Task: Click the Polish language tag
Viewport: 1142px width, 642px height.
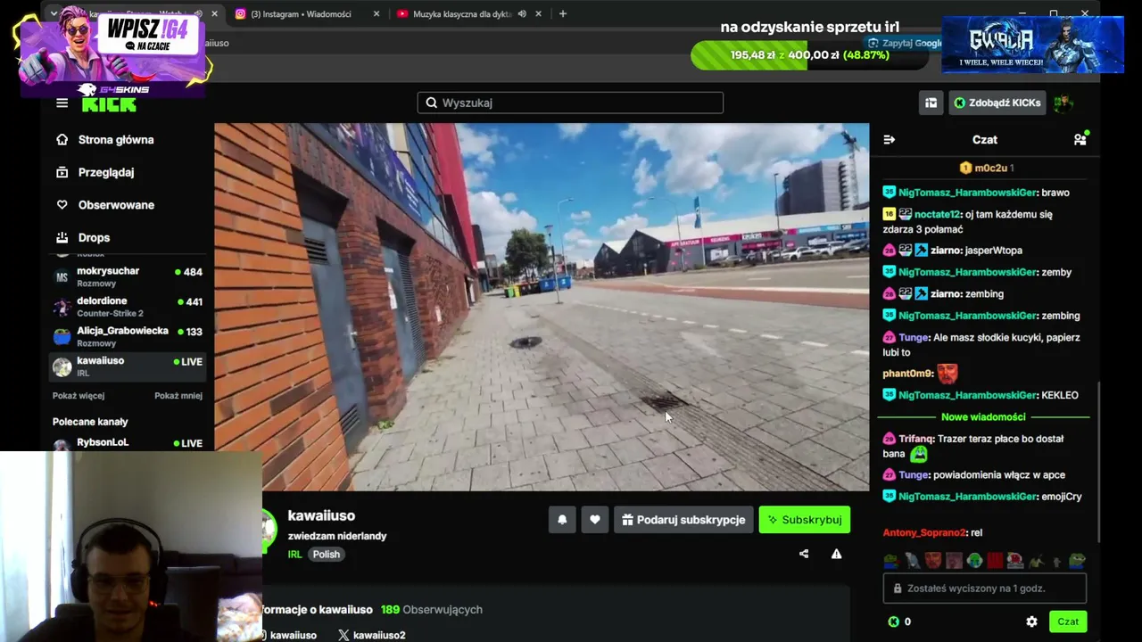Action: tap(327, 555)
